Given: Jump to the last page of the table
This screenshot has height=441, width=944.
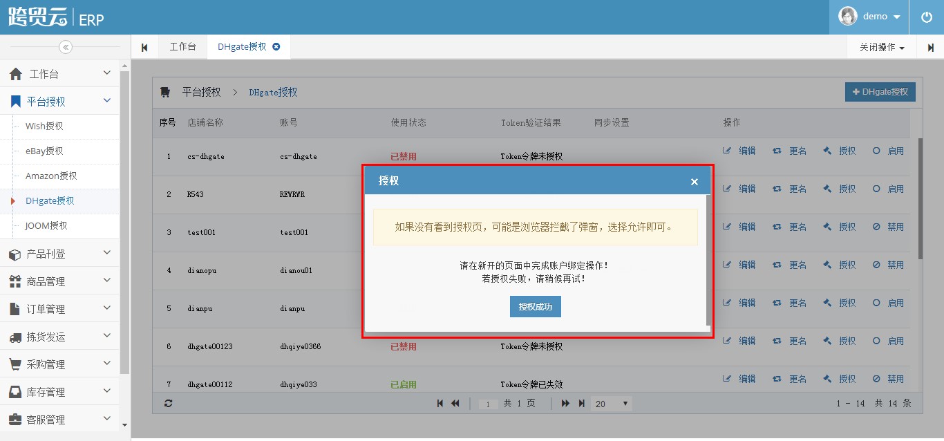Looking at the screenshot, I should click(x=581, y=403).
